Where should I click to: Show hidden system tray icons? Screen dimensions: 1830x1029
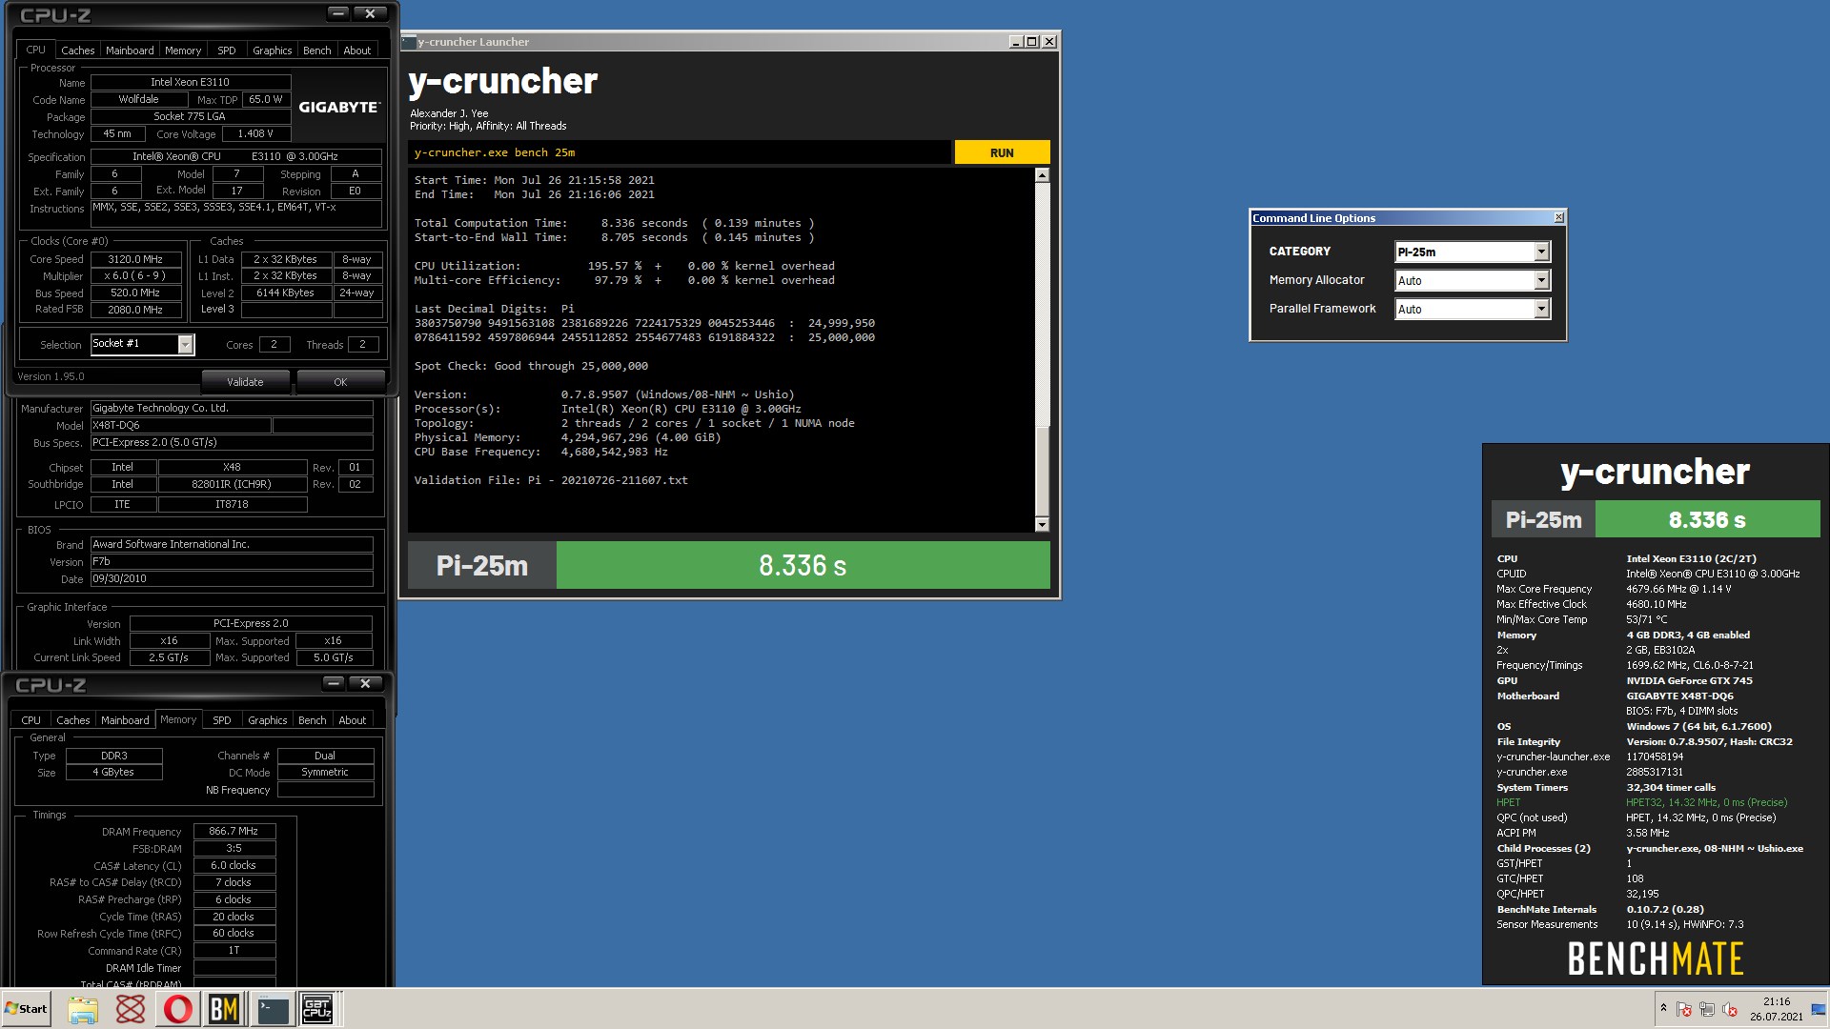point(1663,1008)
